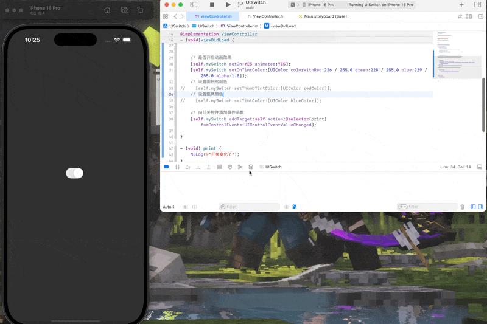Open the Library with plus button
Image resolution: width=487 pixels, height=324 pixels.
(x=461, y=5)
